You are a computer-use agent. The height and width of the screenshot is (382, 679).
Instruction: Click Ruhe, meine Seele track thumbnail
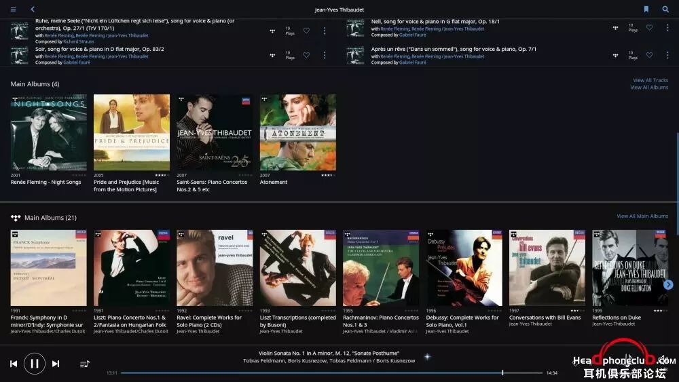click(x=20, y=31)
